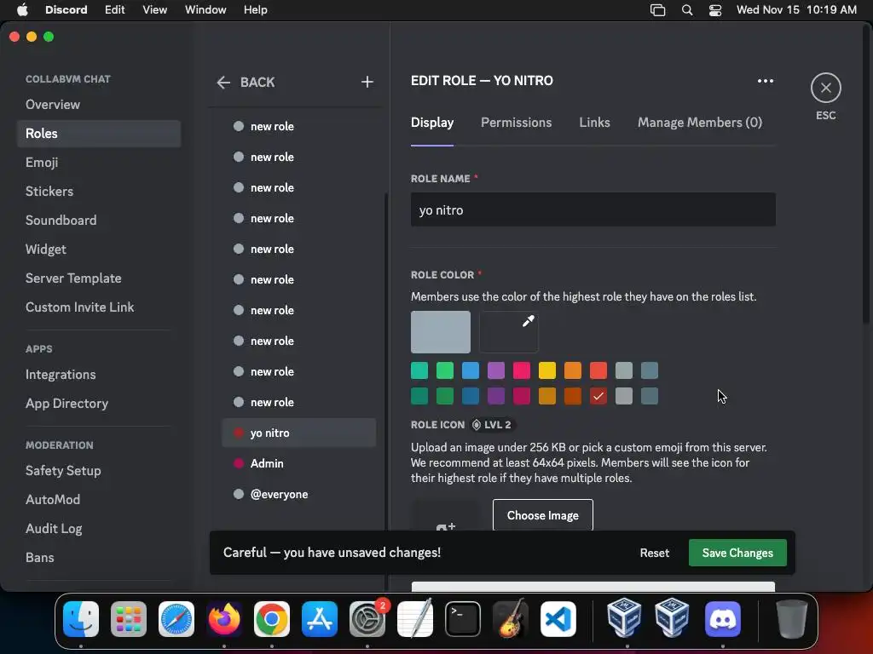Open AutoMod moderation settings

pyautogui.click(x=99, y=499)
